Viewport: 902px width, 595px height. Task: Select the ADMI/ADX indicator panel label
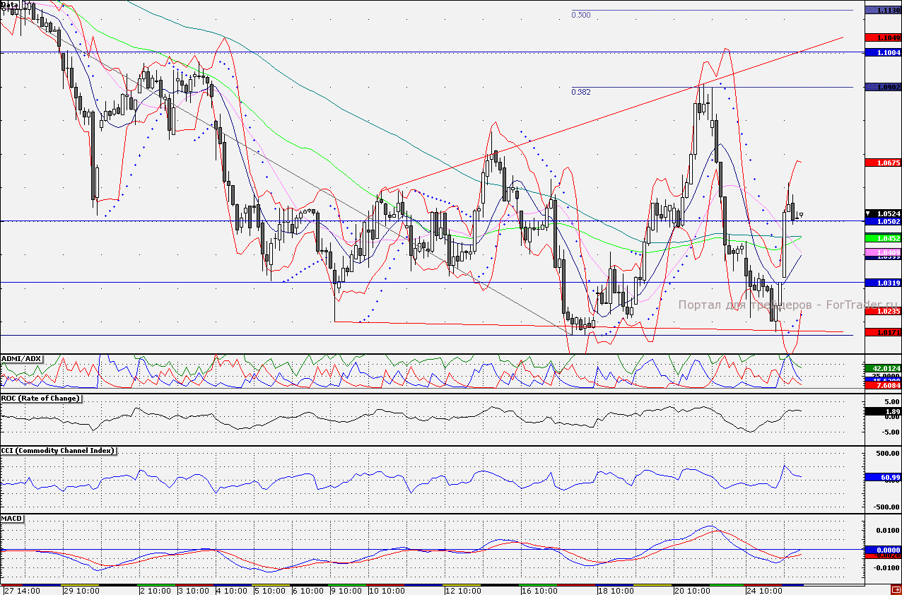[x=22, y=359]
